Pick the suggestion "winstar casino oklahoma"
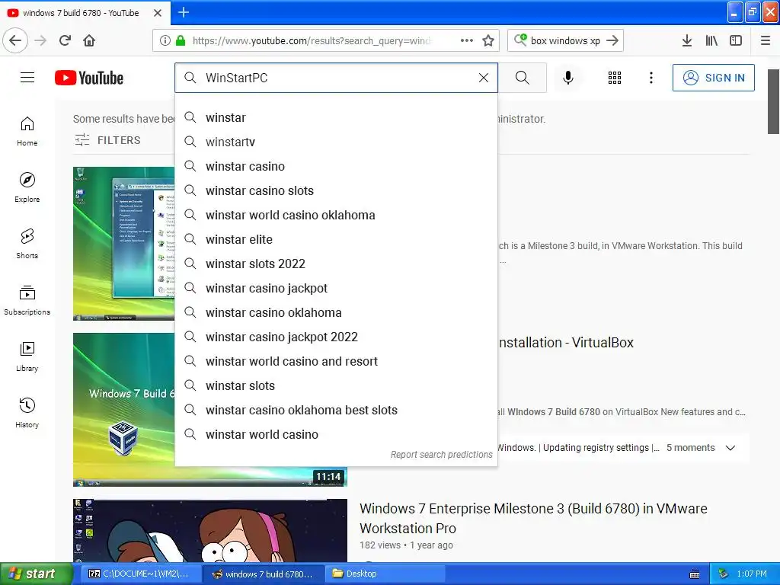 tap(336, 312)
